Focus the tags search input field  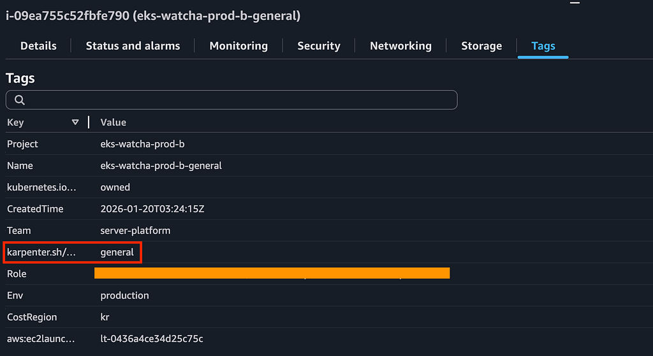tap(231, 100)
